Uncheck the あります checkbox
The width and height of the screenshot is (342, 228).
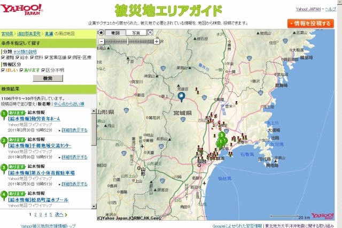tap(21, 70)
